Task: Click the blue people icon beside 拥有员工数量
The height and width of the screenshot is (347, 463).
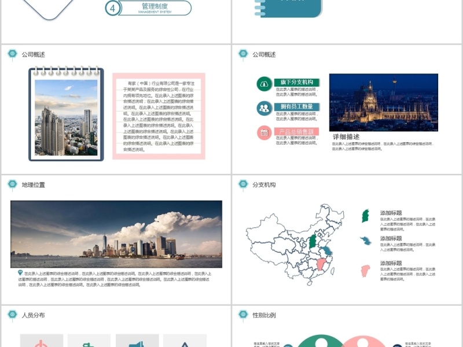Action: click(264, 108)
